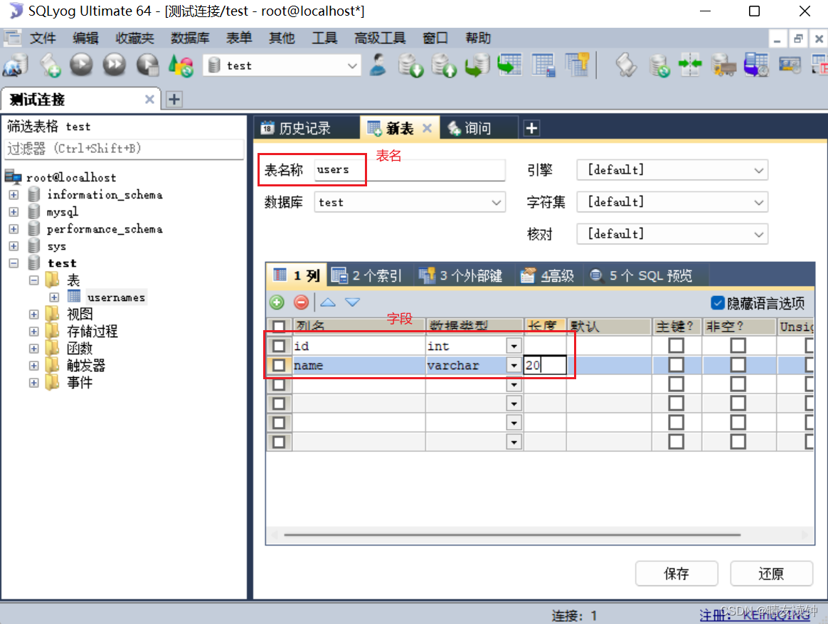Click the schema designer table icon
The width and height of the screenshot is (828, 624).
tap(543, 65)
